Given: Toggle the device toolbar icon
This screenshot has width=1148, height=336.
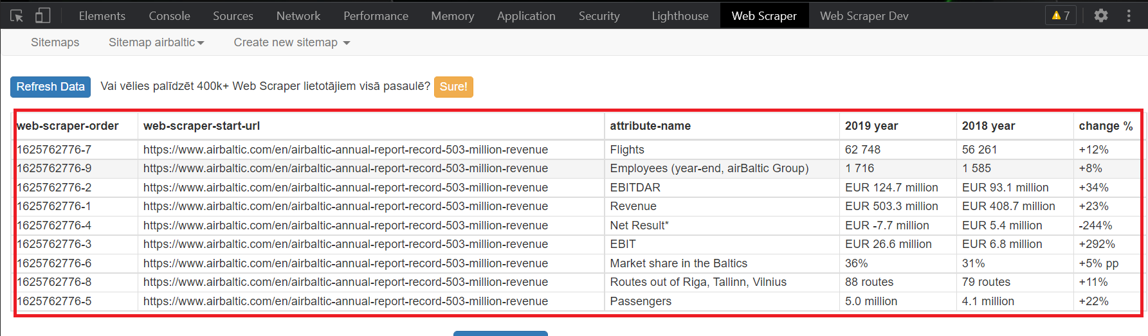Looking at the screenshot, I should (x=42, y=16).
